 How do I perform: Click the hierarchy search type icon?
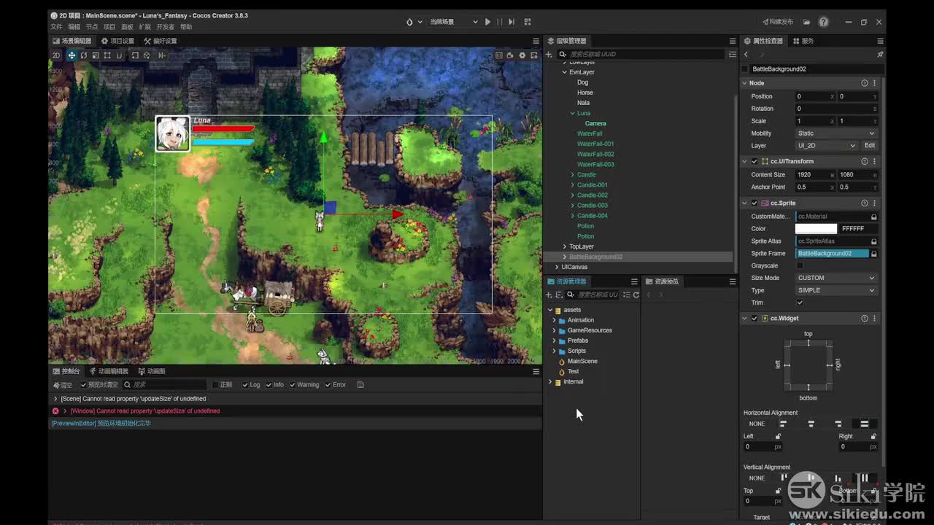point(563,54)
